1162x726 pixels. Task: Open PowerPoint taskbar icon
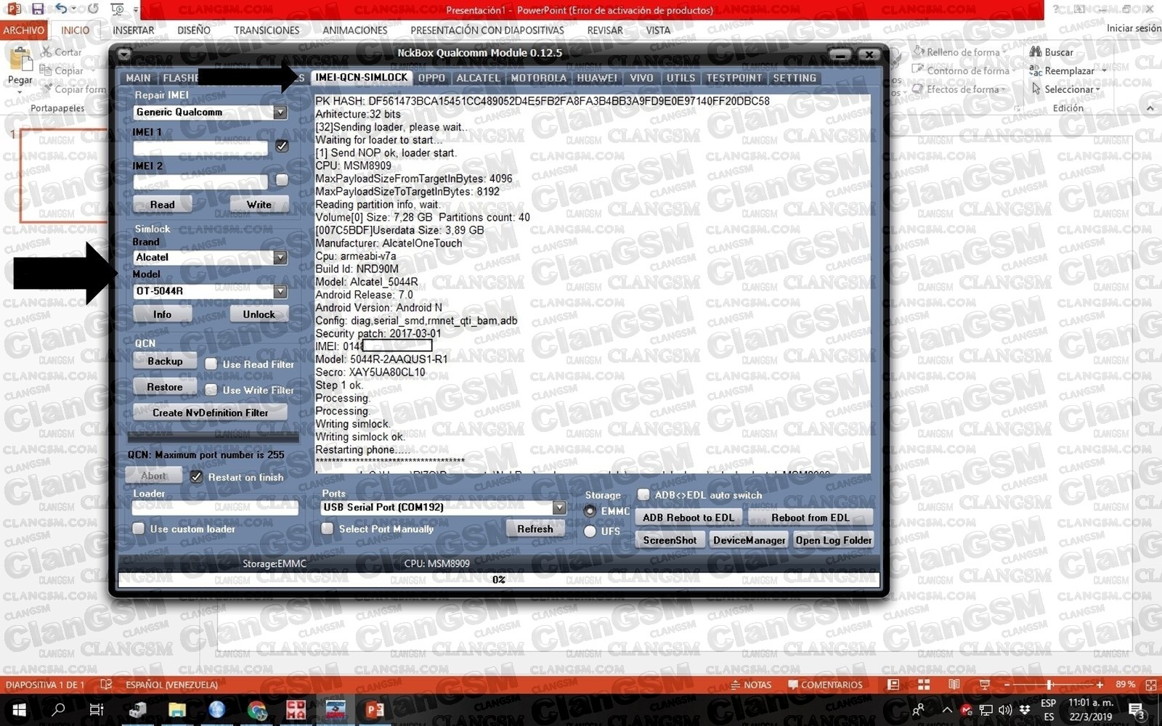[x=374, y=709]
